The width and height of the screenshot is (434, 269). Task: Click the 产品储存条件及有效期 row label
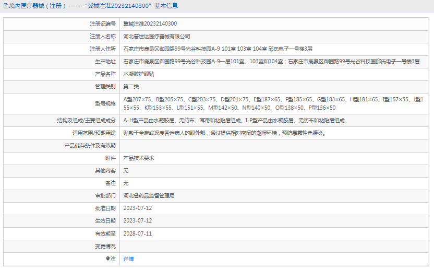pos(90,146)
